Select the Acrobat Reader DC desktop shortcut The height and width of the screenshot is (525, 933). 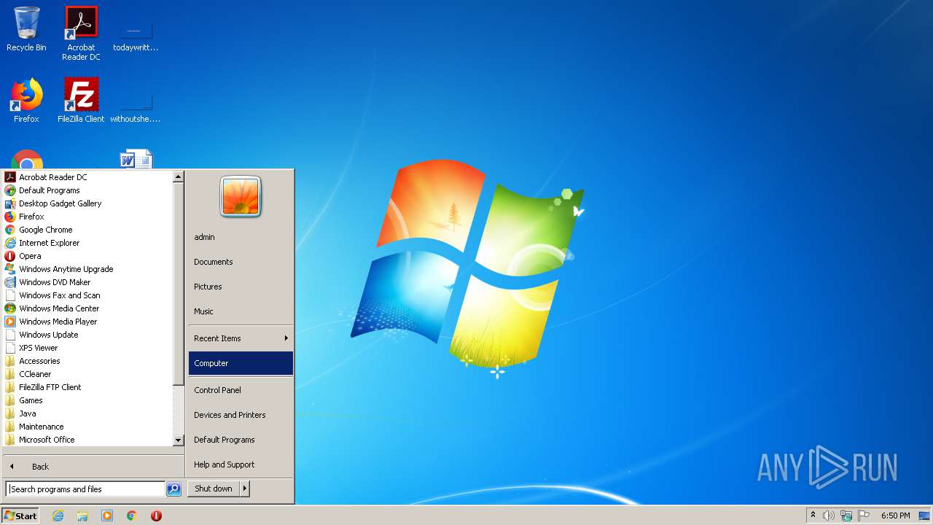click(81, 34)
